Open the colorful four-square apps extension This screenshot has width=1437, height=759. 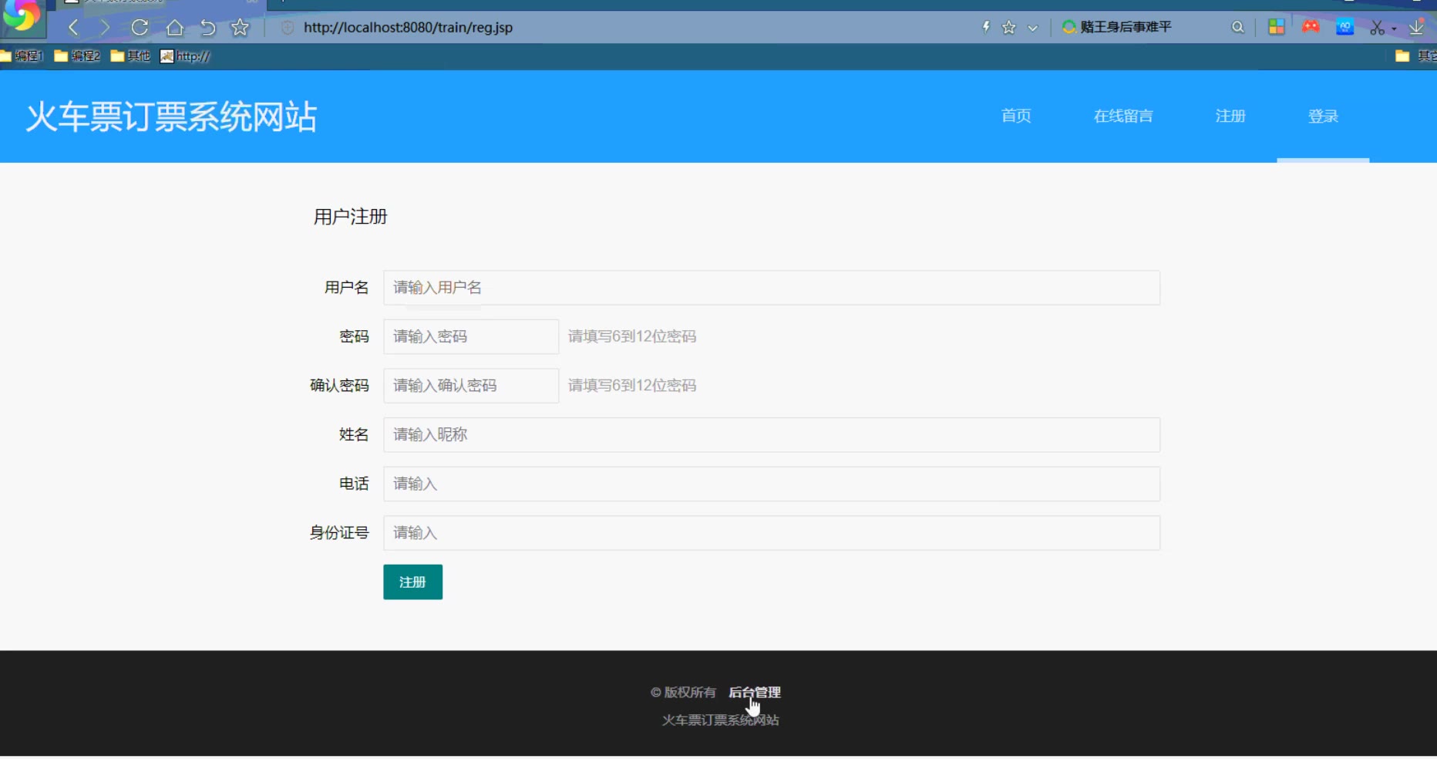[x=1277, y=27]
